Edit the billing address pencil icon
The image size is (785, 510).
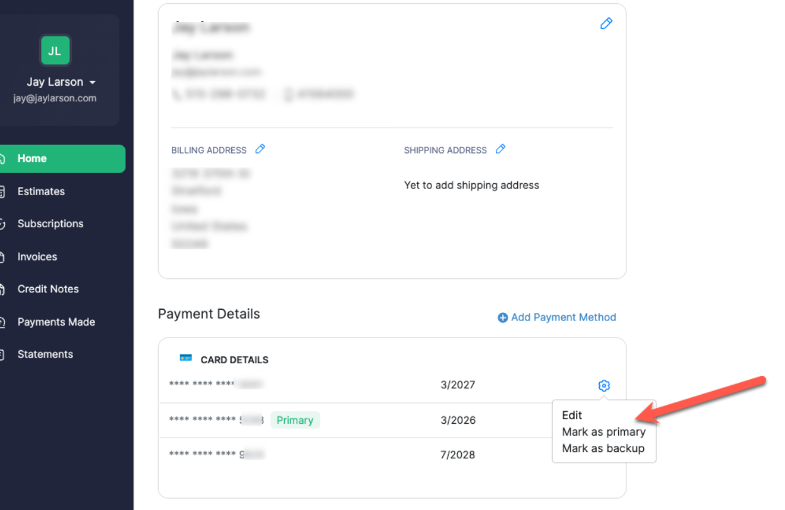(x=260, y=149)
